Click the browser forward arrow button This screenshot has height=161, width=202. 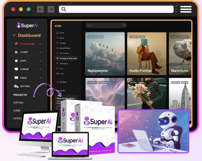51,9
